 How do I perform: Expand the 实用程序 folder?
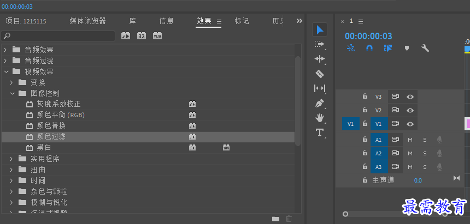point(11,159)
